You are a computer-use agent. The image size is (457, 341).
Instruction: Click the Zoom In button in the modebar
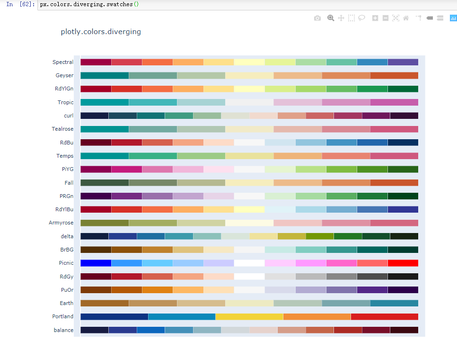pos(374,18)
